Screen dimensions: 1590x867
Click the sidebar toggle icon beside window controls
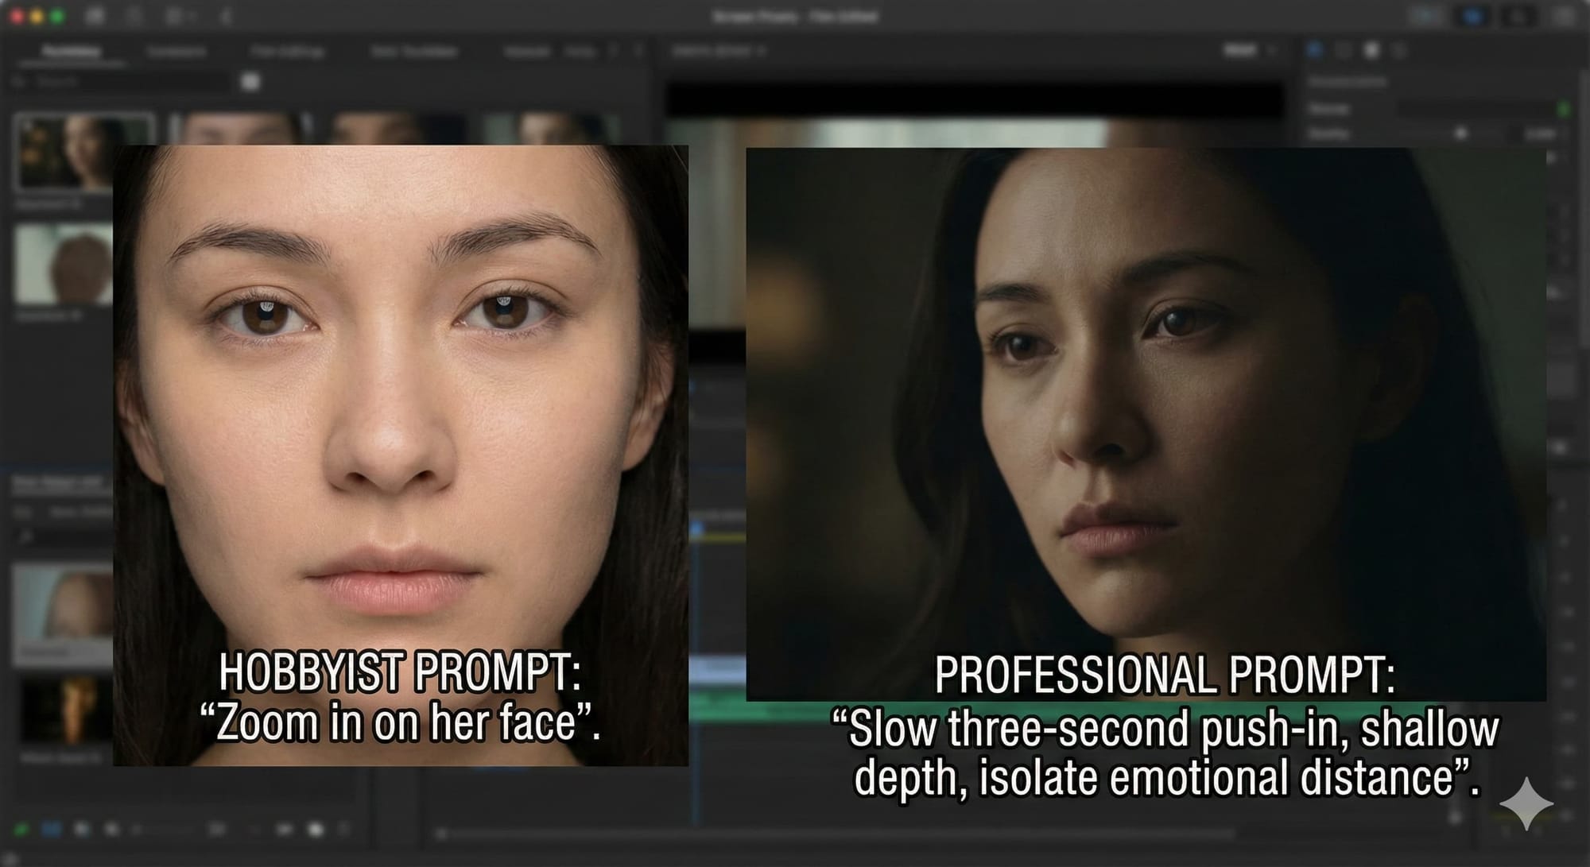[x=95, y=16]
